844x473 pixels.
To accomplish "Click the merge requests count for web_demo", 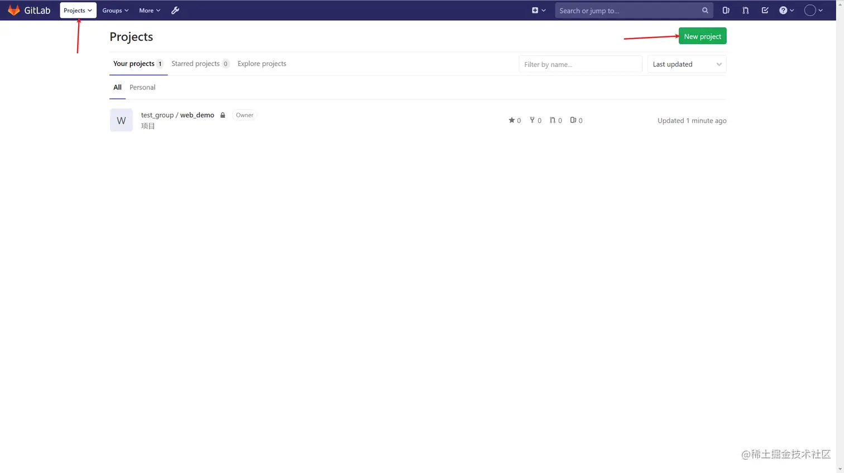I will click(556, 121).
